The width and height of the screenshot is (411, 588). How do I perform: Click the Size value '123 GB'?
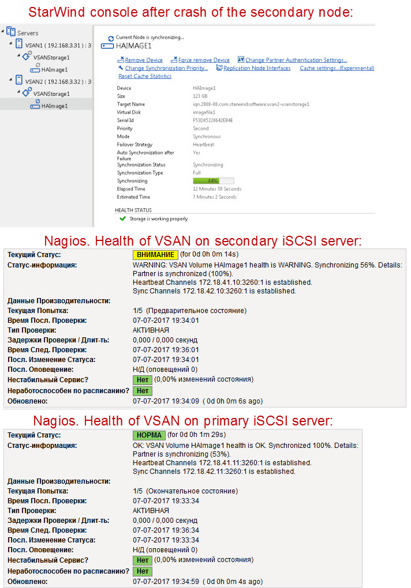(x=200, y=96)
